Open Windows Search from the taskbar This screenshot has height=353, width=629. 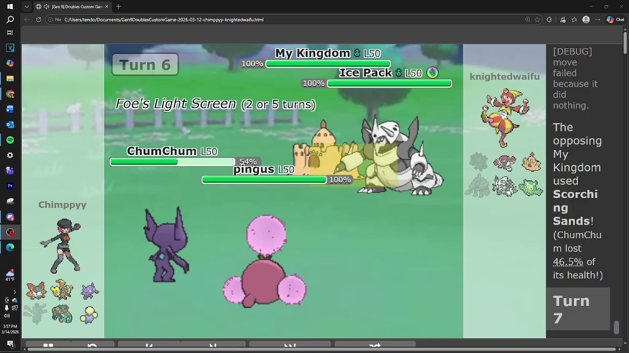pyautogui.click(x=10, y=20)
